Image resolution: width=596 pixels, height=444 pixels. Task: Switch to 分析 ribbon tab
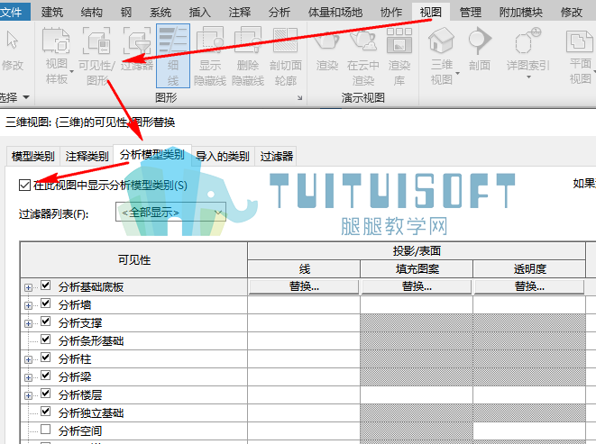279,12
